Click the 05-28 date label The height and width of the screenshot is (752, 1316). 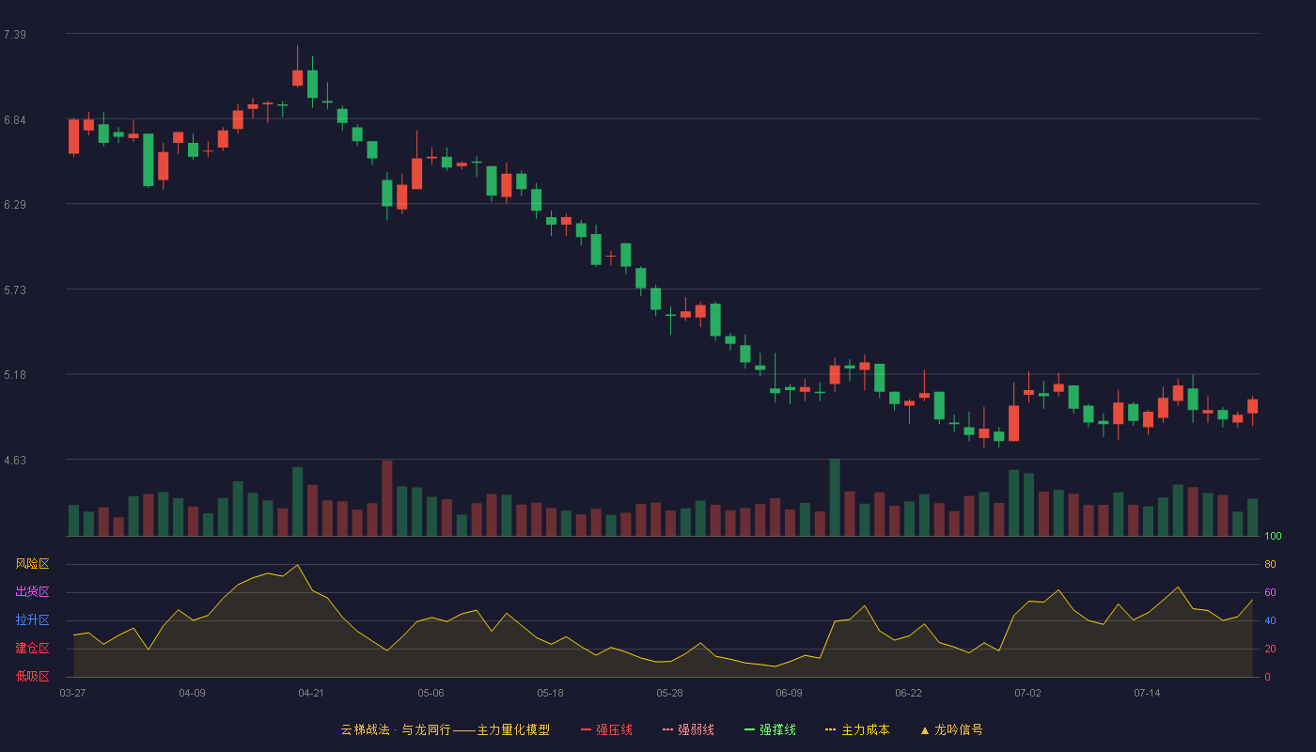tap(669, 693)
